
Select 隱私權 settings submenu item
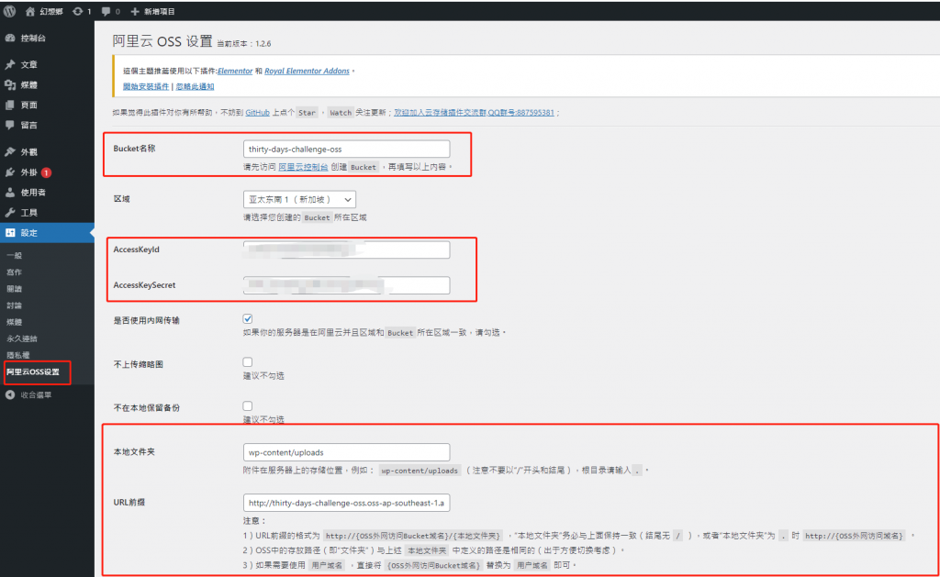pos(18,355)
